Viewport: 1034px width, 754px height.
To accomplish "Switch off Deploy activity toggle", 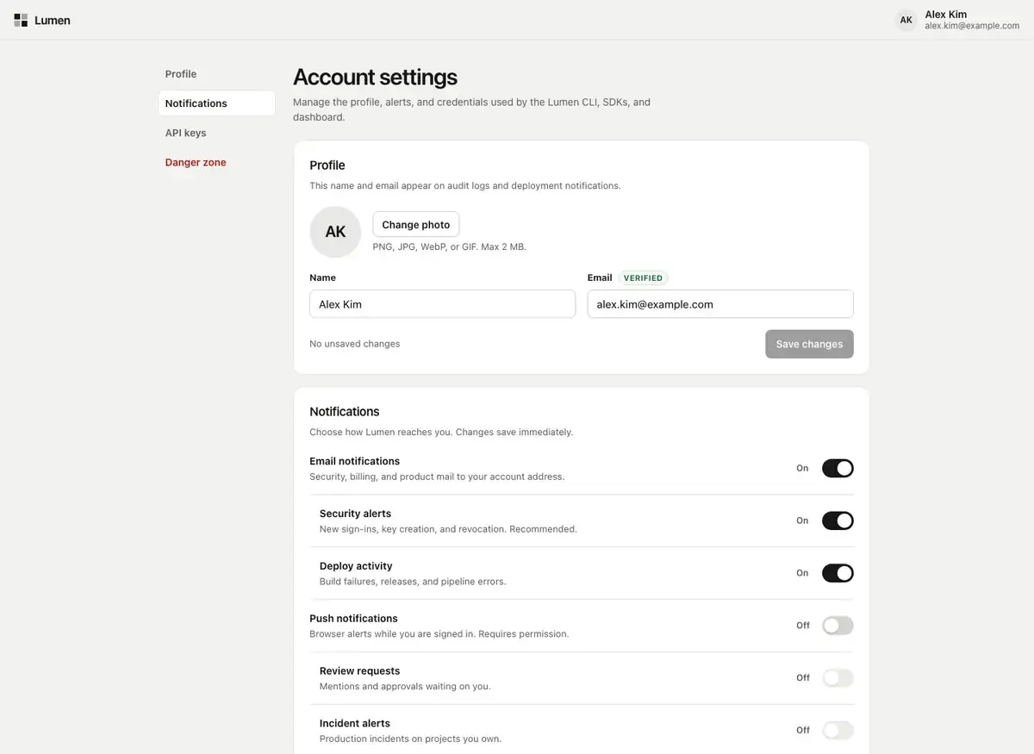I will click(838, 573).
